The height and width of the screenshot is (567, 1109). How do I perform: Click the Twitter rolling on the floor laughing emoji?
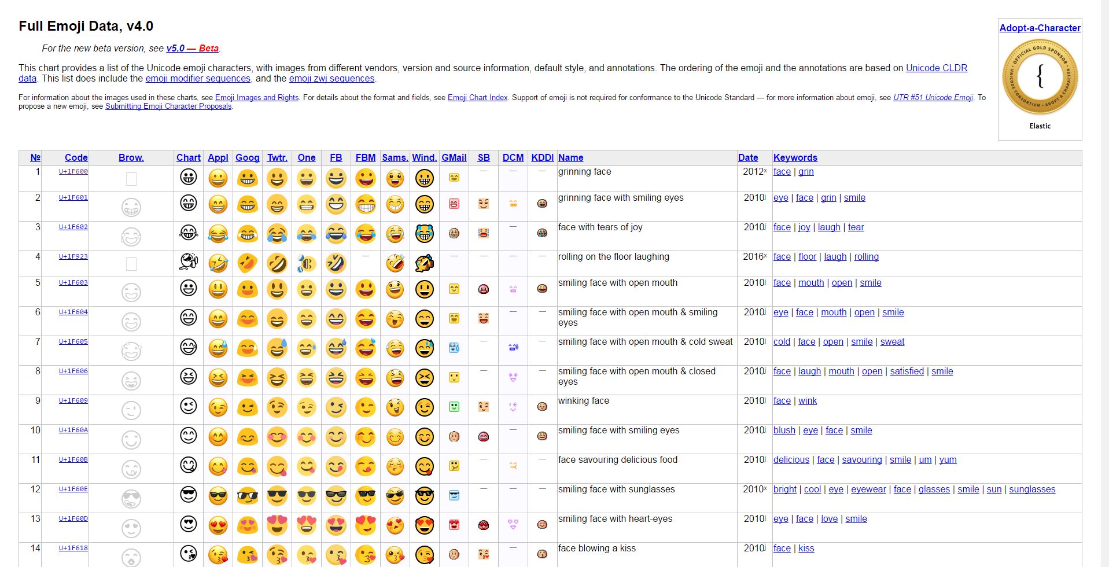point(277,264)
